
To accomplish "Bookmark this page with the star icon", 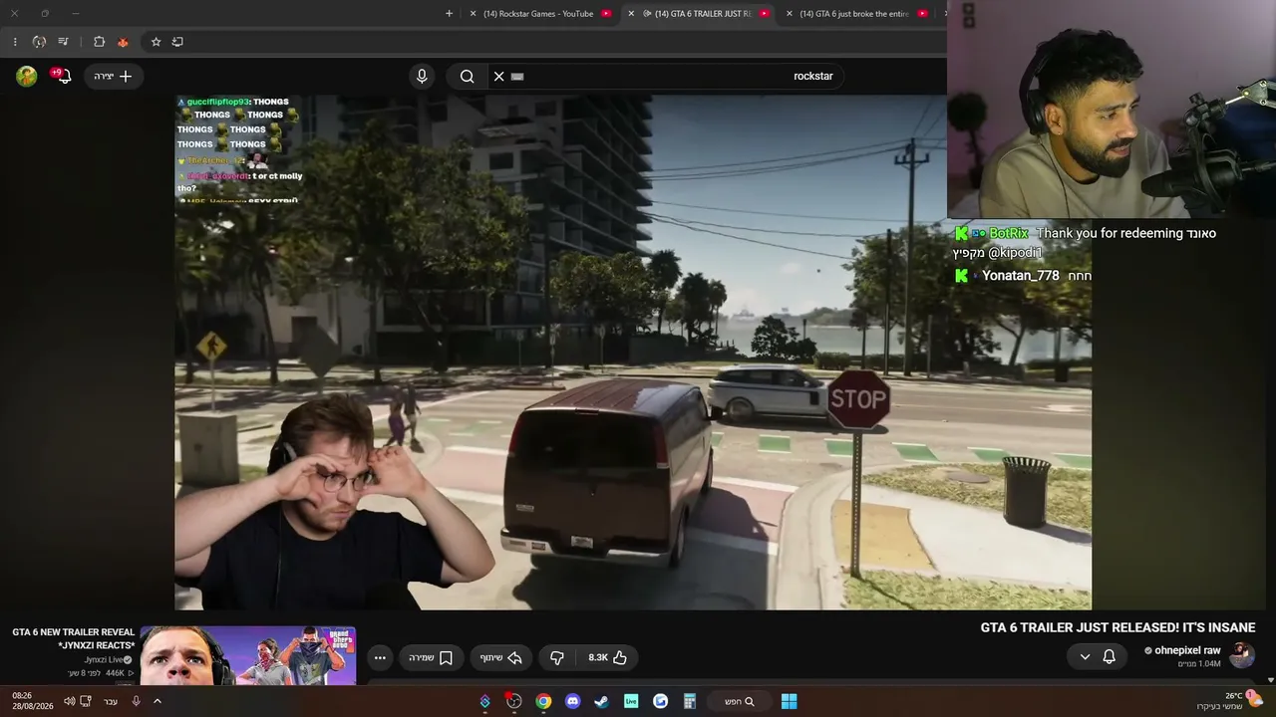I will click(156, 42).
